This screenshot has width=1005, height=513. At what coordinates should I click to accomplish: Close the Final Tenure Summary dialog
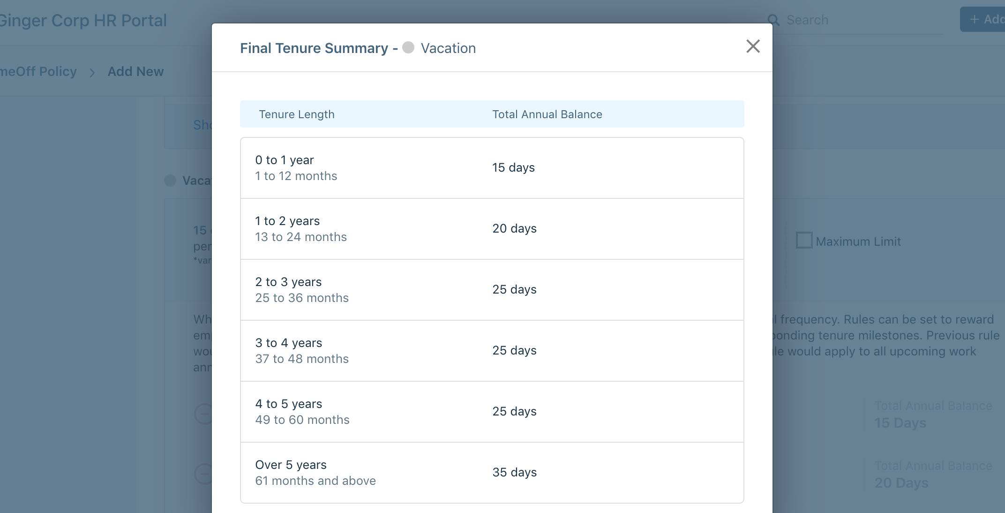pyautogui.click(x=753, y=46)
